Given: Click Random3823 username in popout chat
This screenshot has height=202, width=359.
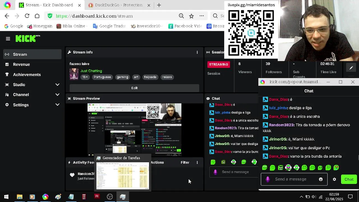Looking at the screenshot, I should tap(281, 125).
